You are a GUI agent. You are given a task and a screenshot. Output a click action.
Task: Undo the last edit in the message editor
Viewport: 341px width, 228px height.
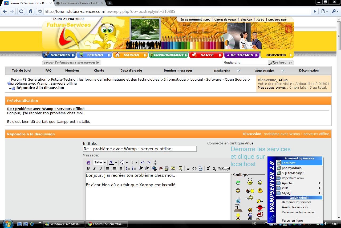[143, 162]
